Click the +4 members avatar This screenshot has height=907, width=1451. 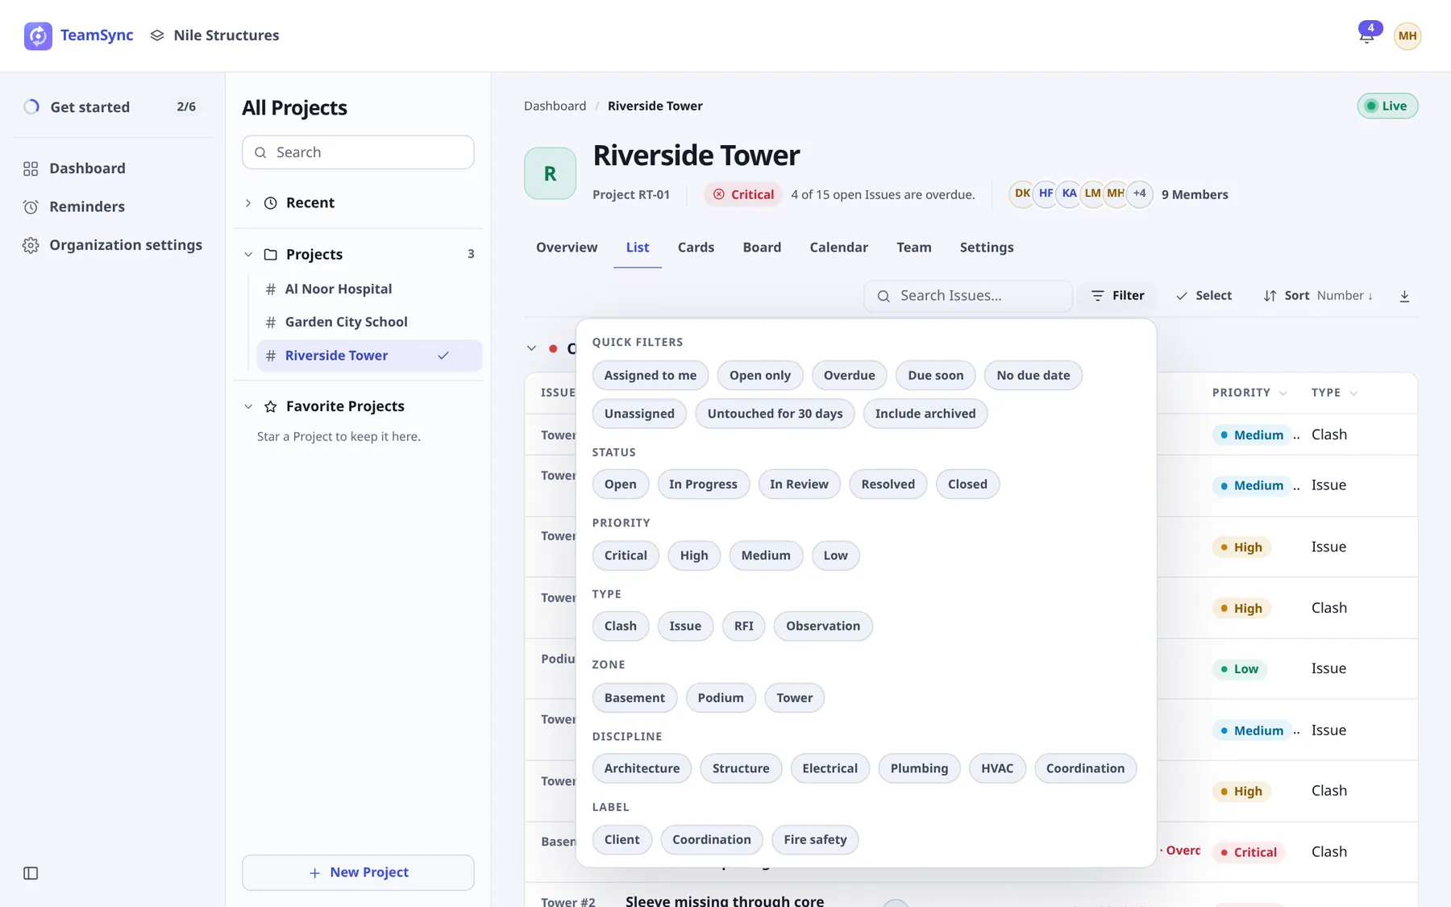(x=1139, y=193)
